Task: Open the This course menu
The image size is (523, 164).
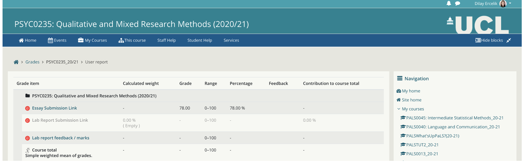Action: tap(132, 40)
